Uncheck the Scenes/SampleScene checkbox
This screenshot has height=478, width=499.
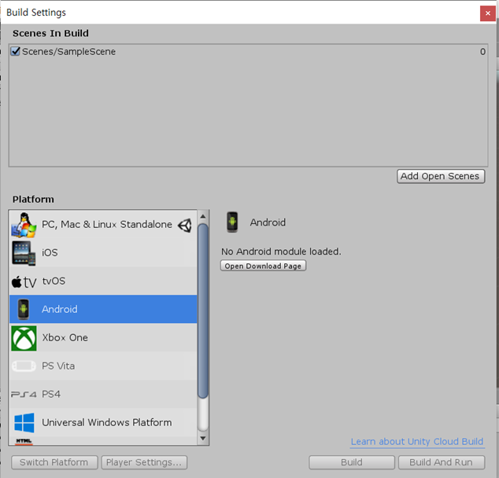pos(15,51)
